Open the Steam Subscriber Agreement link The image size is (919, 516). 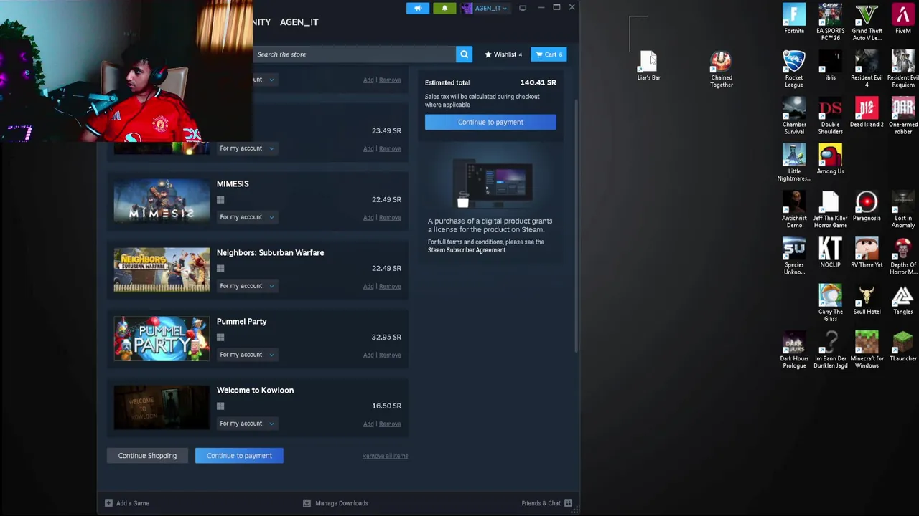tap(467, 250)
